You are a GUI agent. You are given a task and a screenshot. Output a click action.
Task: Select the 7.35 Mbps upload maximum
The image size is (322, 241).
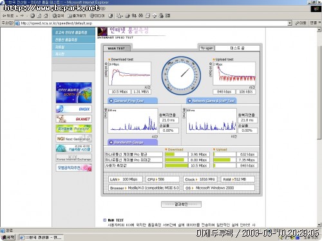(247, 160)
